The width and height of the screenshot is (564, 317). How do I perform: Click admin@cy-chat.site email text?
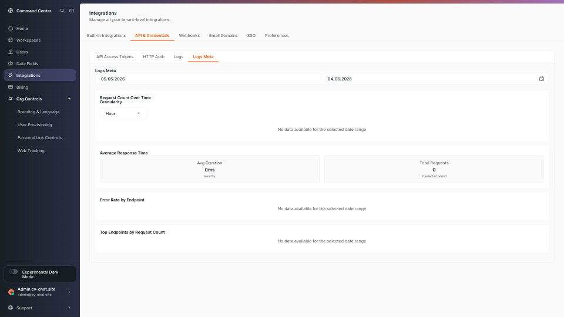pyautogui.click(x=35, y=295)
